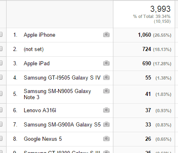Select the checkbox for the (not set) row

pos(1,49)
